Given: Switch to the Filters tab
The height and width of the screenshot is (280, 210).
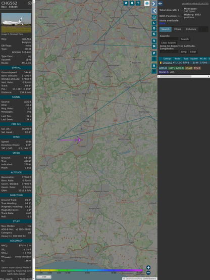Looking at the screenshot, I should [178, 29].
